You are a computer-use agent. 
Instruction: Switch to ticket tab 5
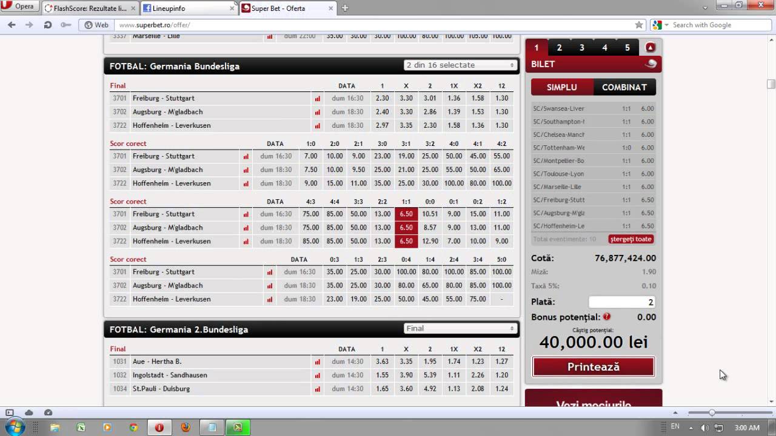627,47
